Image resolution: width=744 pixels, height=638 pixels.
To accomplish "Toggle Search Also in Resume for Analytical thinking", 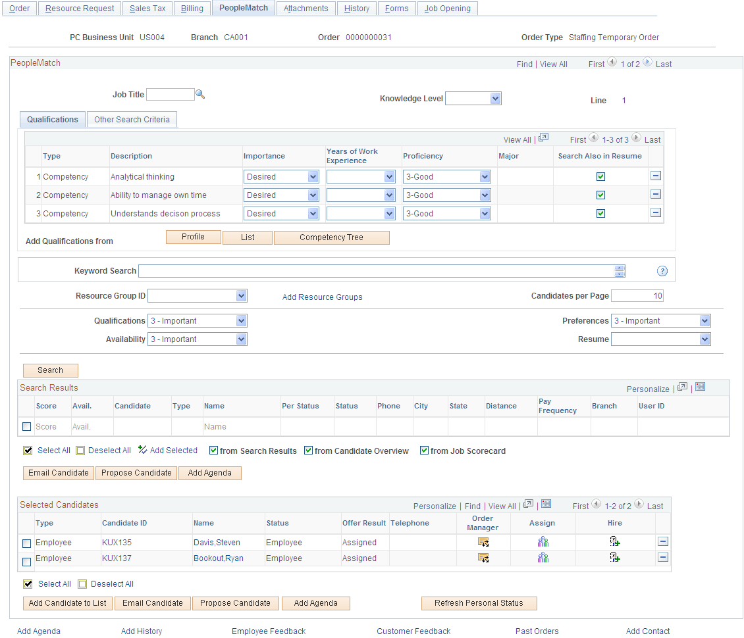I will tap(600, 176).
